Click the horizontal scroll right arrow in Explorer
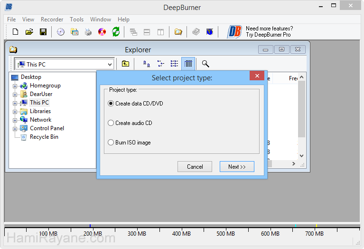 [294, 163]
